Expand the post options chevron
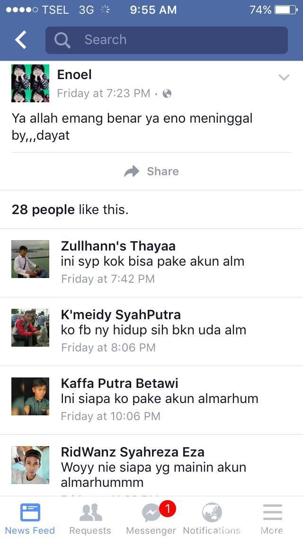Viewport: 303px width, 538px height. [284, 77]
